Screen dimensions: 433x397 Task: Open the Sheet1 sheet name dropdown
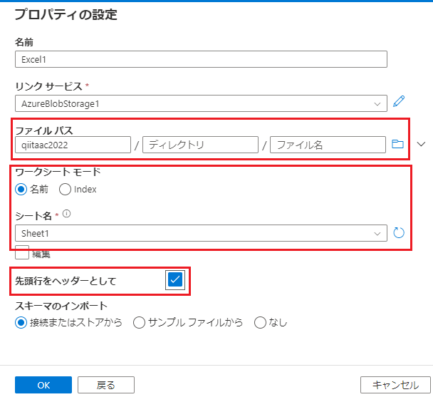tap(201, 233)
